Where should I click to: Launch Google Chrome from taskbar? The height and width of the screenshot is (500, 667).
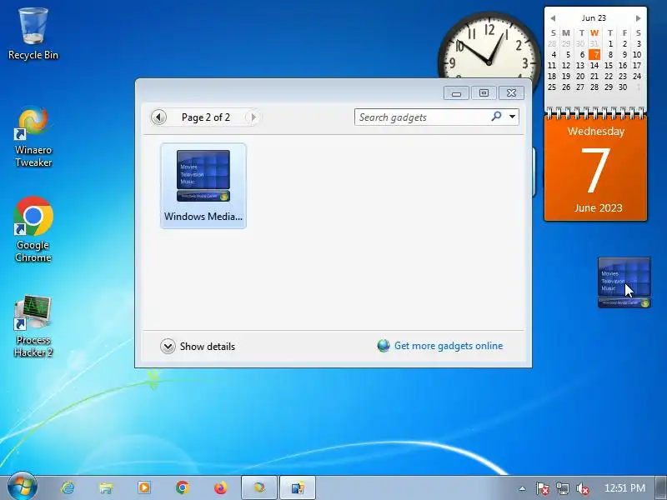tap(183, 487)
